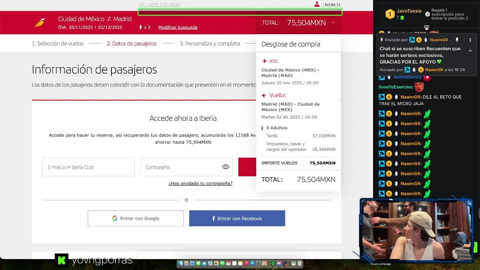Click the Ida outbound plane icon
The width and height of the screenshot is (480, 270).
265,61
